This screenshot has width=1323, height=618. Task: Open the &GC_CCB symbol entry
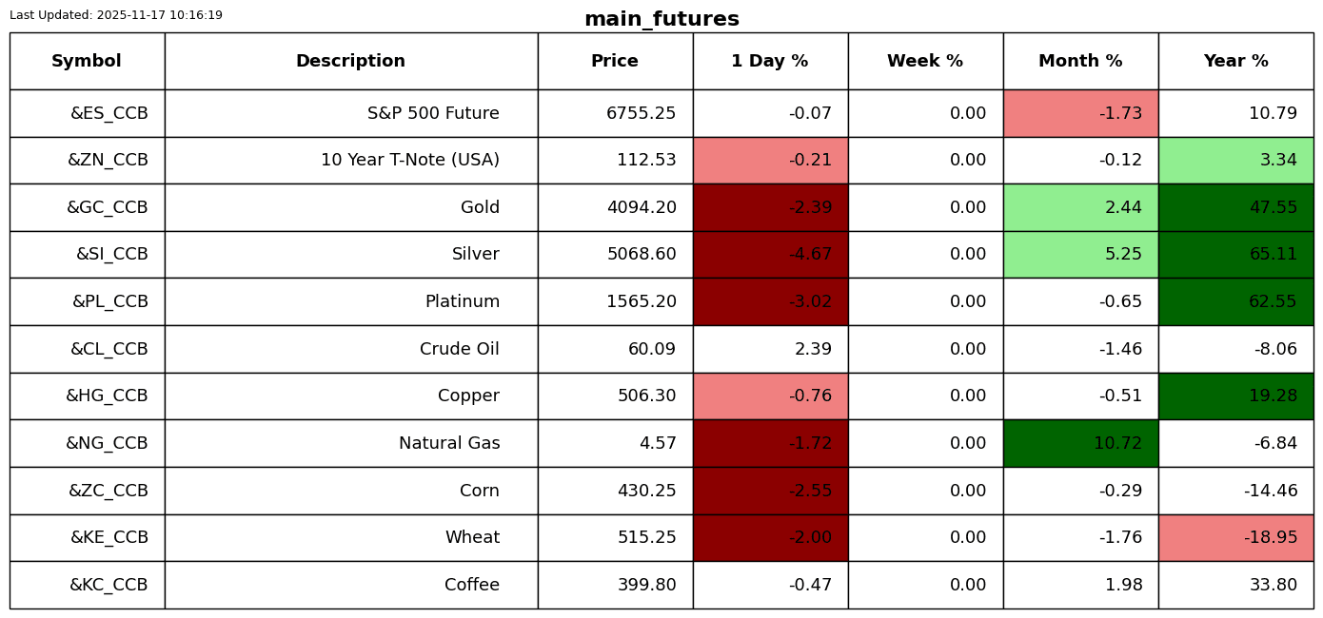(107, 208)
